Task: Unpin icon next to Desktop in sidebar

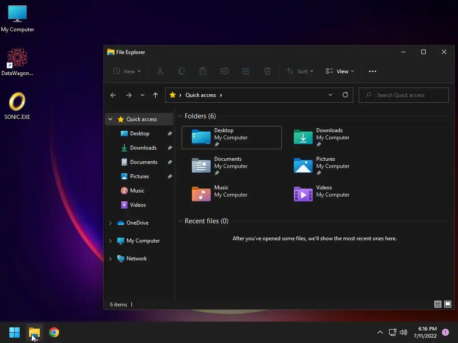Action: pyautogui.click(x=170, y=133)
